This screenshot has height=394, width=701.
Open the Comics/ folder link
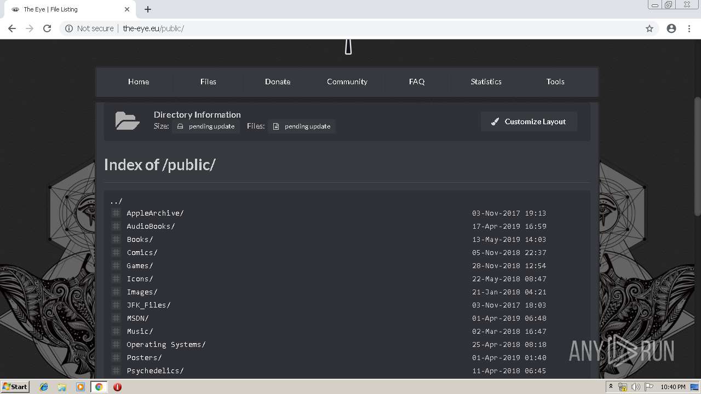pos(142,252)
